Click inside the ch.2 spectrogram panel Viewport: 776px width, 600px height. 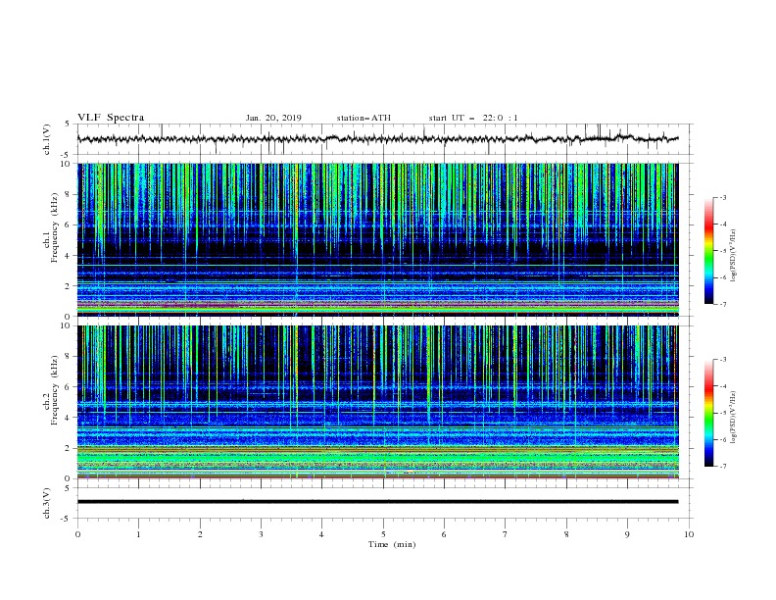pos(377,402)
